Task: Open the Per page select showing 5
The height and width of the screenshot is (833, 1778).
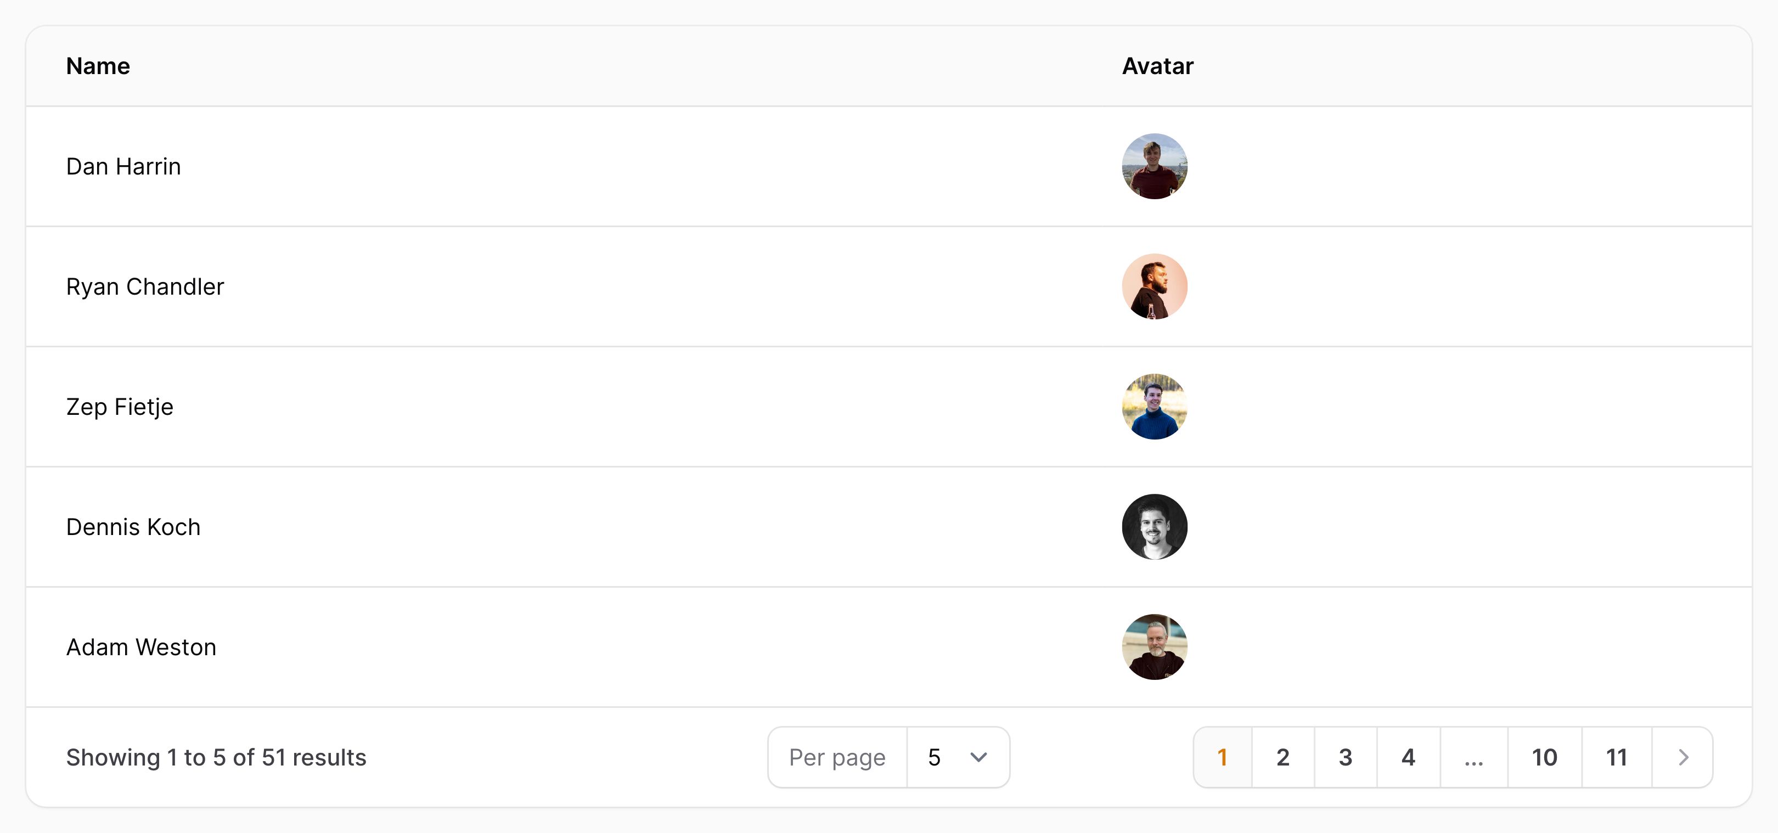Action: (958, 757)
